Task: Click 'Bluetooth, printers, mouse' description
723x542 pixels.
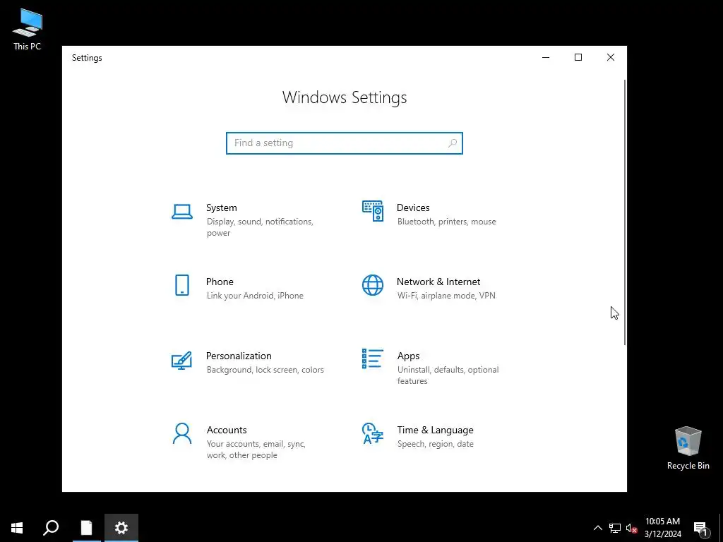Action: (447, 222)
